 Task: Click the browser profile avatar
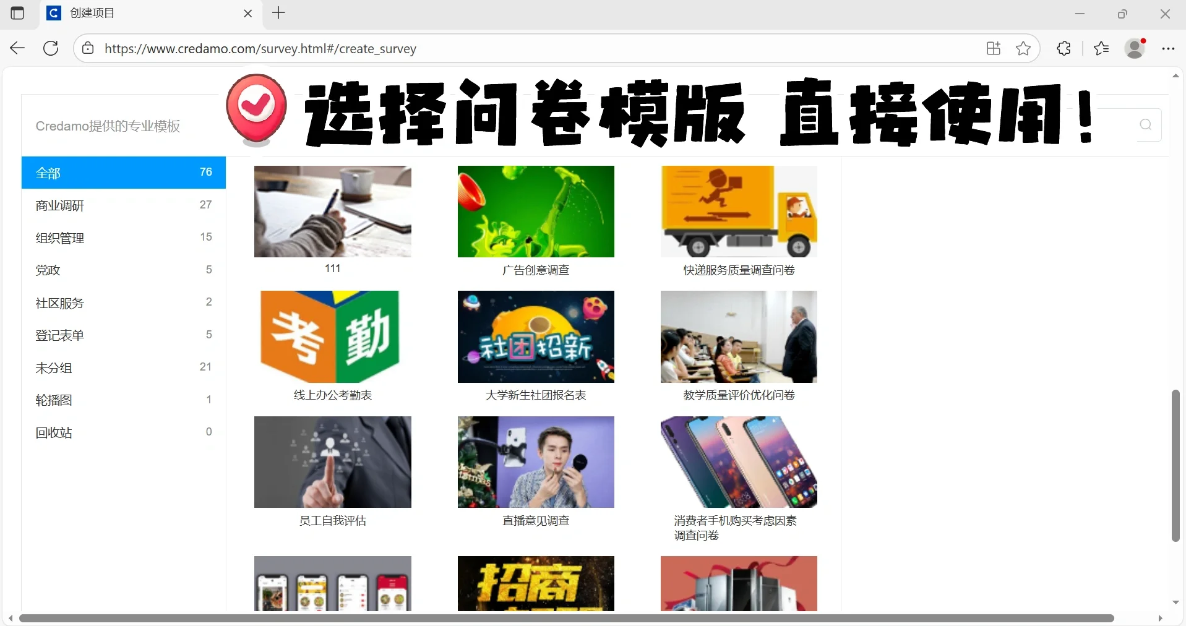click(x=1135, y=48)
